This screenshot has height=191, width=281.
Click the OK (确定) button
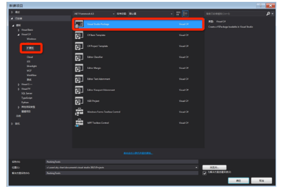(x=238, y=181)
